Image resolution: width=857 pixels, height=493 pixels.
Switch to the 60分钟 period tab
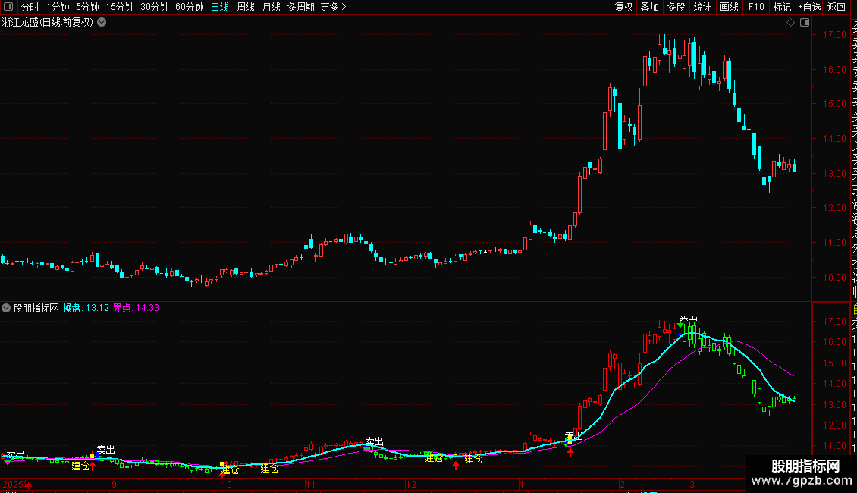click(x=189, y=7)
